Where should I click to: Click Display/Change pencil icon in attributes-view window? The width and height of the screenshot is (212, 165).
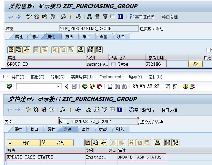29,17
